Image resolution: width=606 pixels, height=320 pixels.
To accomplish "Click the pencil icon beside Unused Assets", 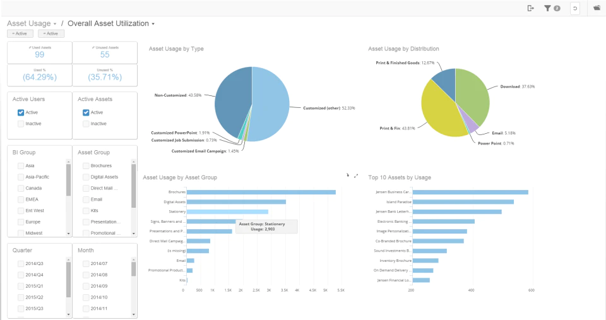I will [x=93, y=47].
